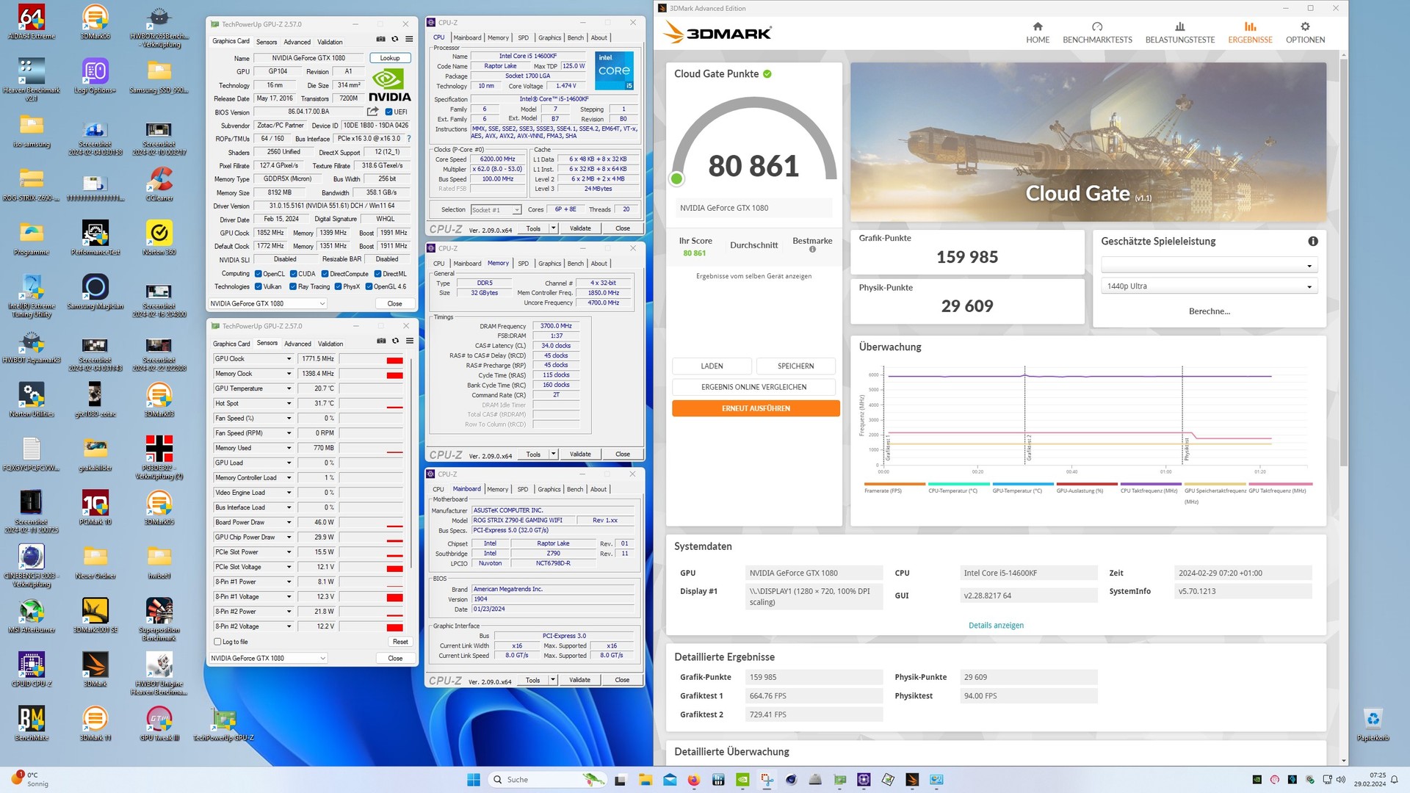Click BIOS version share/export icon
Image resolution: width=1410 pixels, height=793 pixels.
coord(373,112)
